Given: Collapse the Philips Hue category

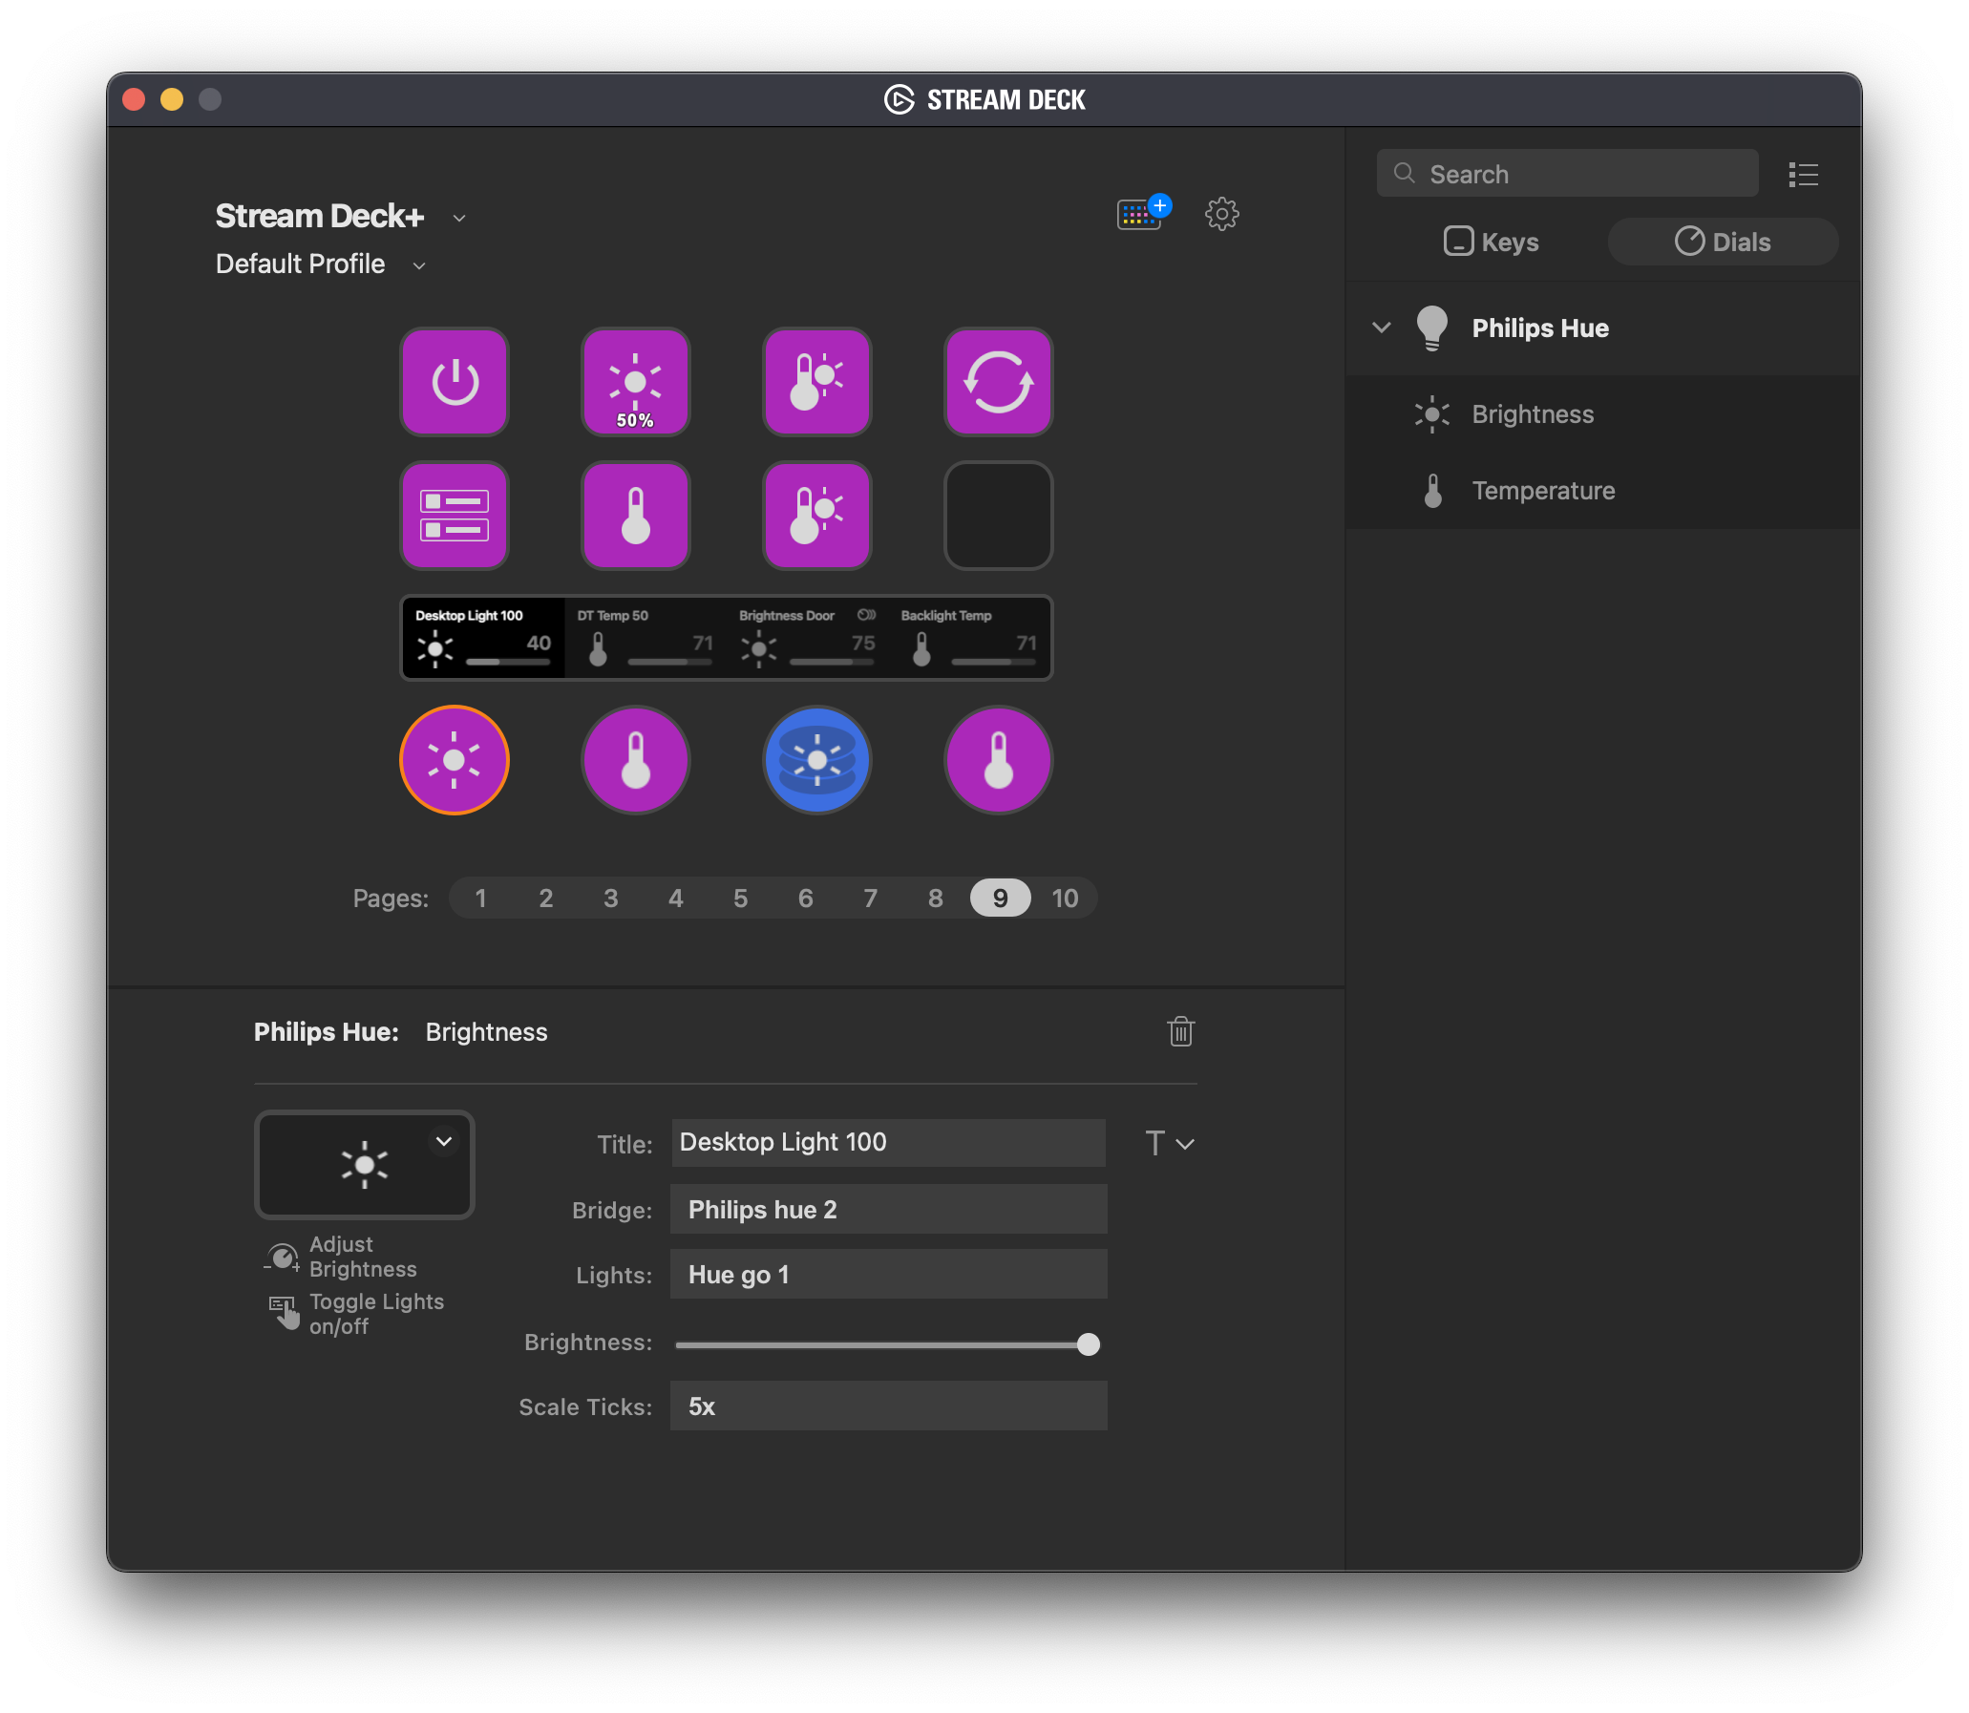Looking at the screenshot, I should coord(1381,327).
